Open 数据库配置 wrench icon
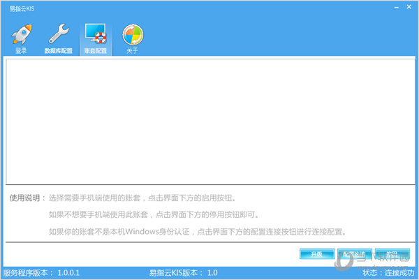The image size is (419, 280). coord(58,38)
